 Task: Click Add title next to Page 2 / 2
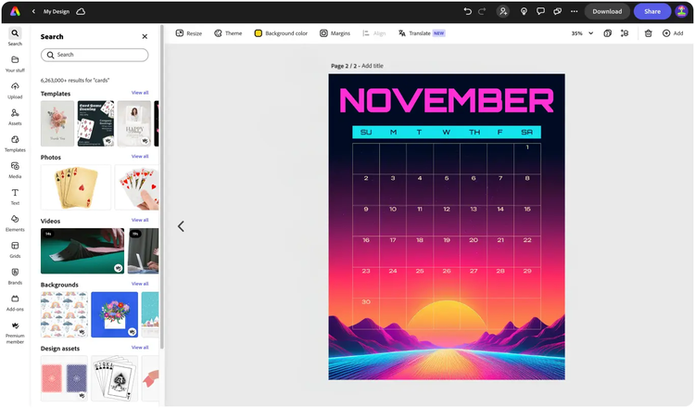(373, 66)
